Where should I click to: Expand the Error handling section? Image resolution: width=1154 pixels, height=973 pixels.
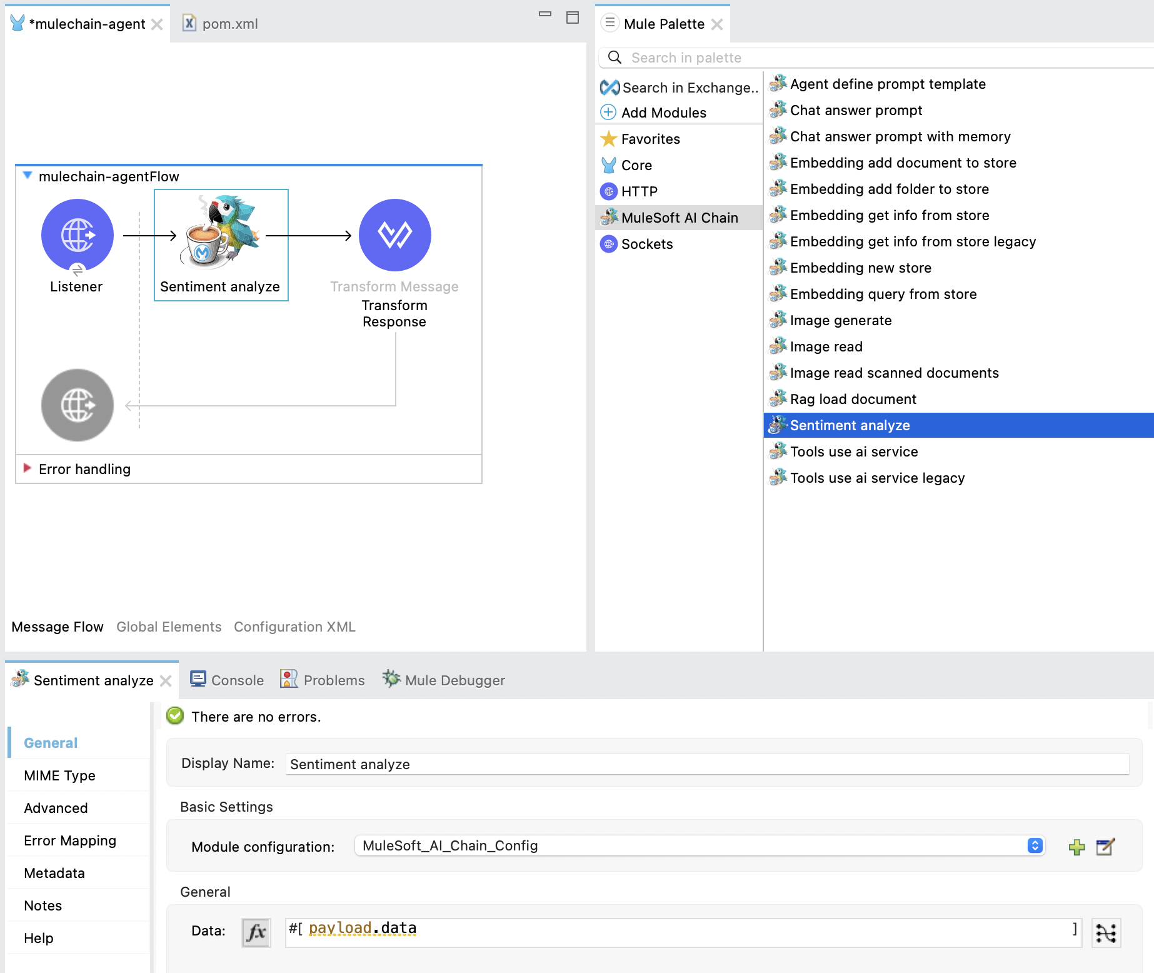pyautogui.click(x=28, y=468)
